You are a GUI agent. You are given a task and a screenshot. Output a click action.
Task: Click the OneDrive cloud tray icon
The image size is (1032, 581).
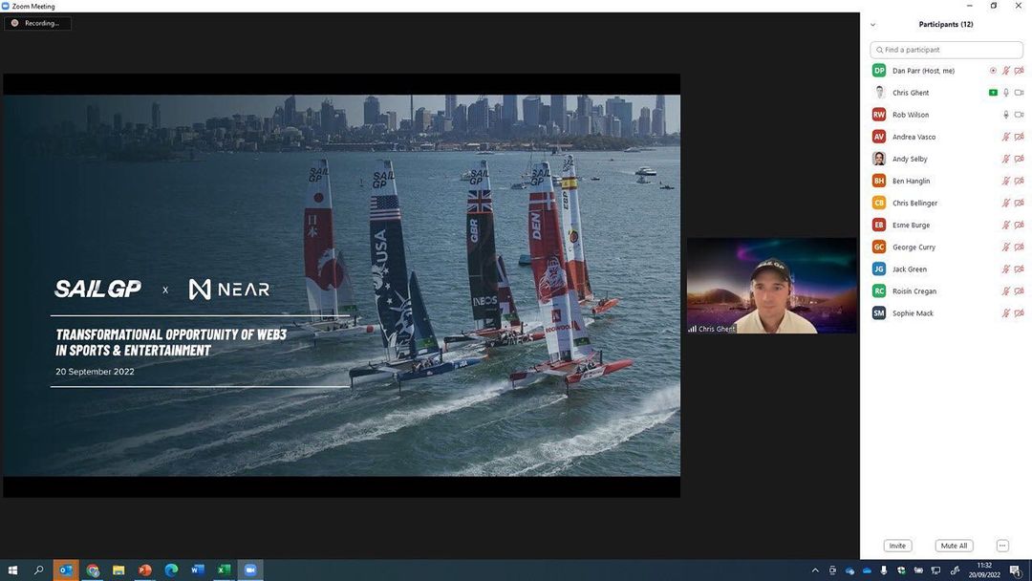867,570
